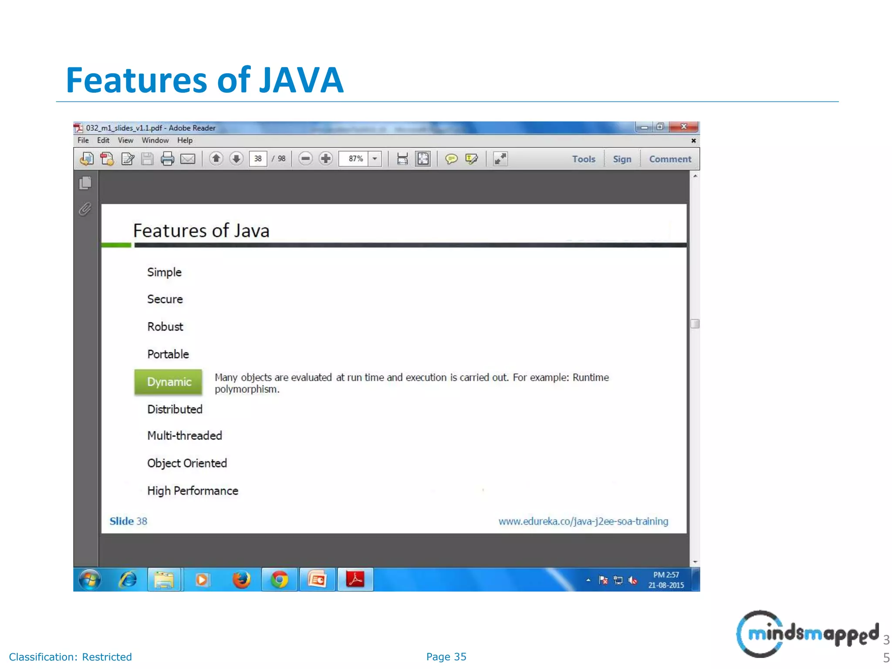892x669 pixels.
Task: Open the Comment pane
Action: (670, 159)
